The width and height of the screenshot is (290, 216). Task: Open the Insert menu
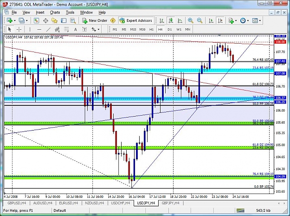(40, 13)
